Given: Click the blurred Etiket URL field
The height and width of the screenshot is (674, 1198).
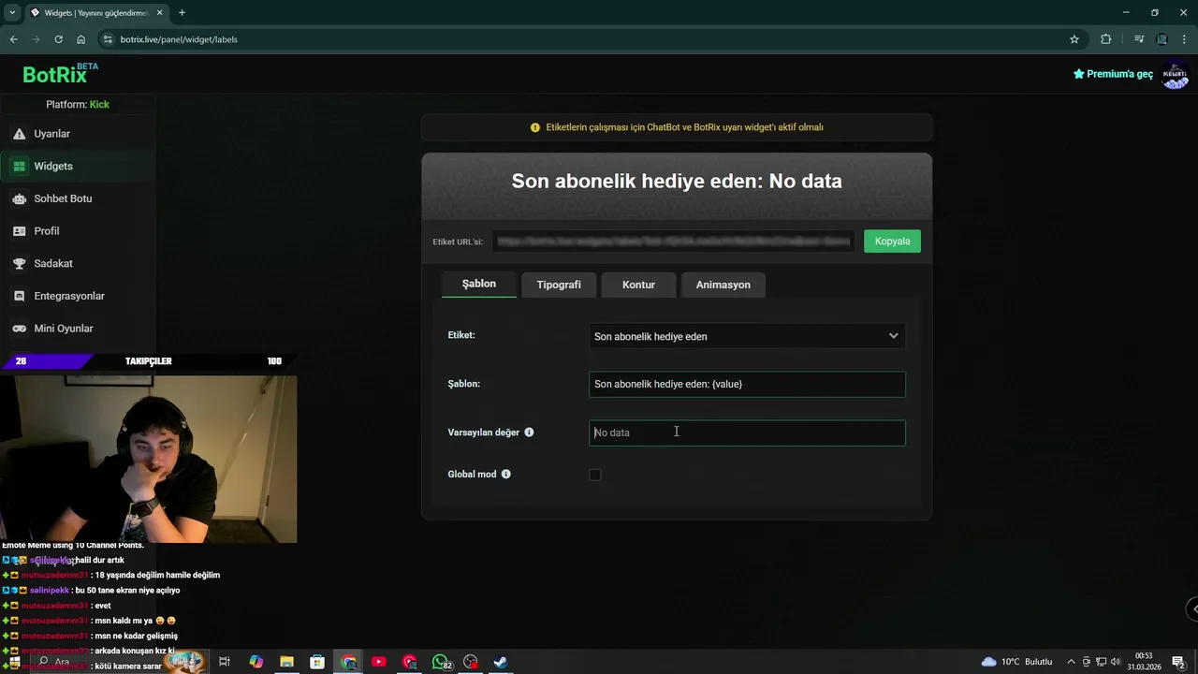Looking at the screenshot, I should pyautogui.click(x=673, y=242).
